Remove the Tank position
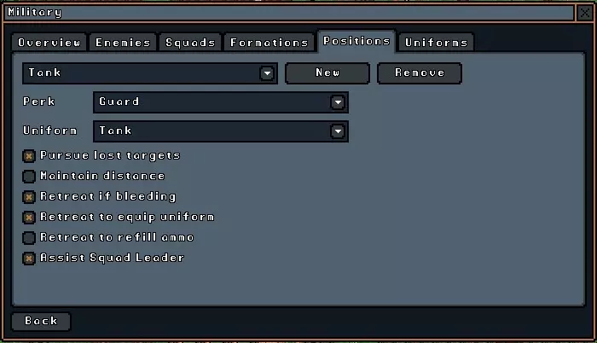The width and height of the screenshot is (597, 343). (x=420, y=73)
